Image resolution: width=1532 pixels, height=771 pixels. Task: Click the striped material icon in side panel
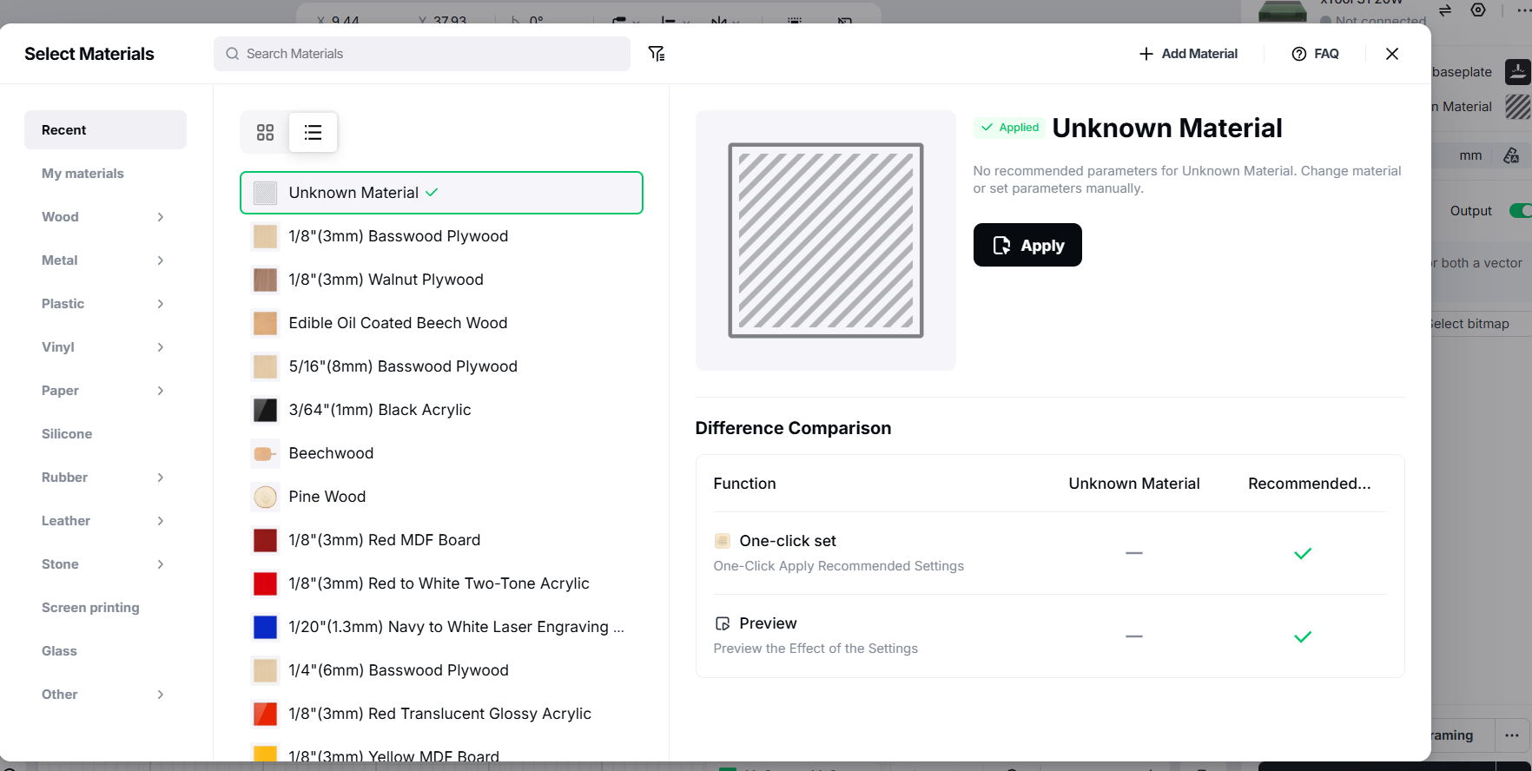[x=1517, y=107]
